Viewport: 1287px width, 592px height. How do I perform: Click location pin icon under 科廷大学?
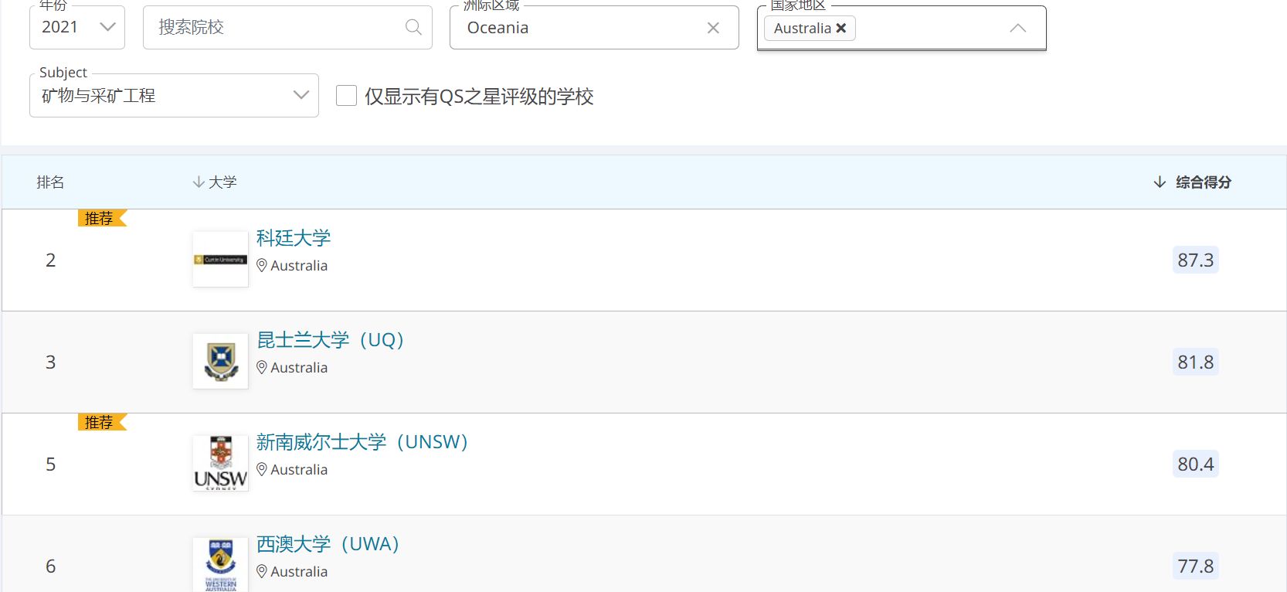point(262,265)
